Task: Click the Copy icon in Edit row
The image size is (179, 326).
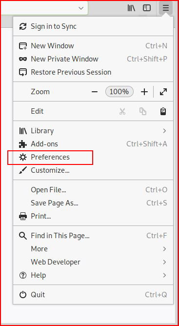Action: click(143, 111)
